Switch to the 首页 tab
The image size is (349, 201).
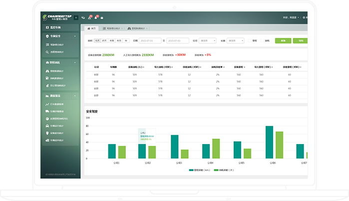(92, 29)
